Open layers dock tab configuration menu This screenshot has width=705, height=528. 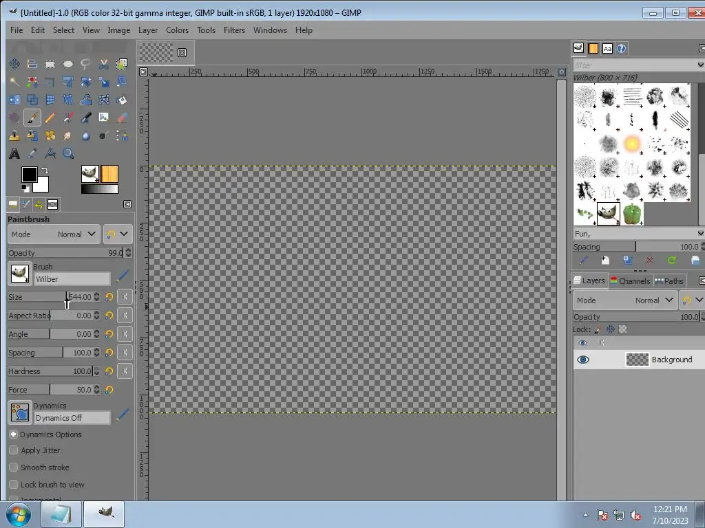(x=702, y=280)
